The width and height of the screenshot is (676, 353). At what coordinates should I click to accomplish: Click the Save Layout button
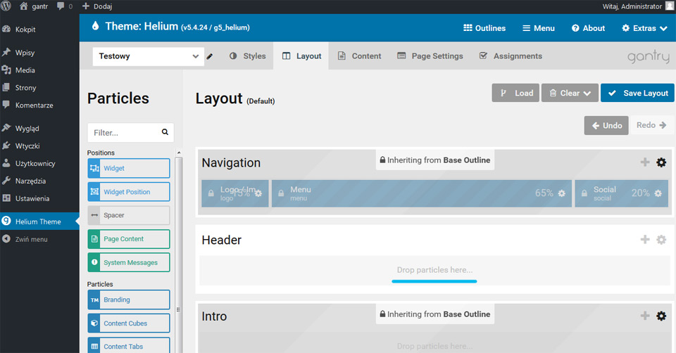637,93
